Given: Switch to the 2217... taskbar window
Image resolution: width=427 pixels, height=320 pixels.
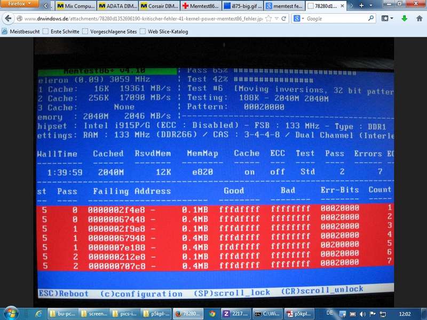Looking at the screenshot, I should (x=236, y=314).
